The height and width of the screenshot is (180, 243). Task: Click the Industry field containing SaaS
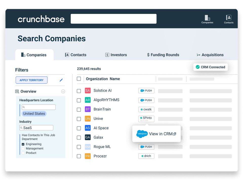click(x=36, y=128)
